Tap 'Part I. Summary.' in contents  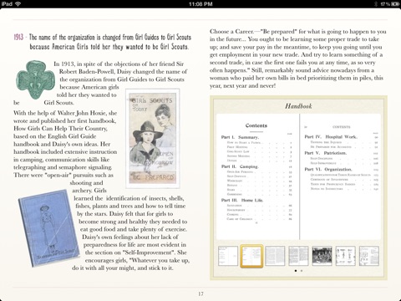pyautogui.click(x=240, y=137)
